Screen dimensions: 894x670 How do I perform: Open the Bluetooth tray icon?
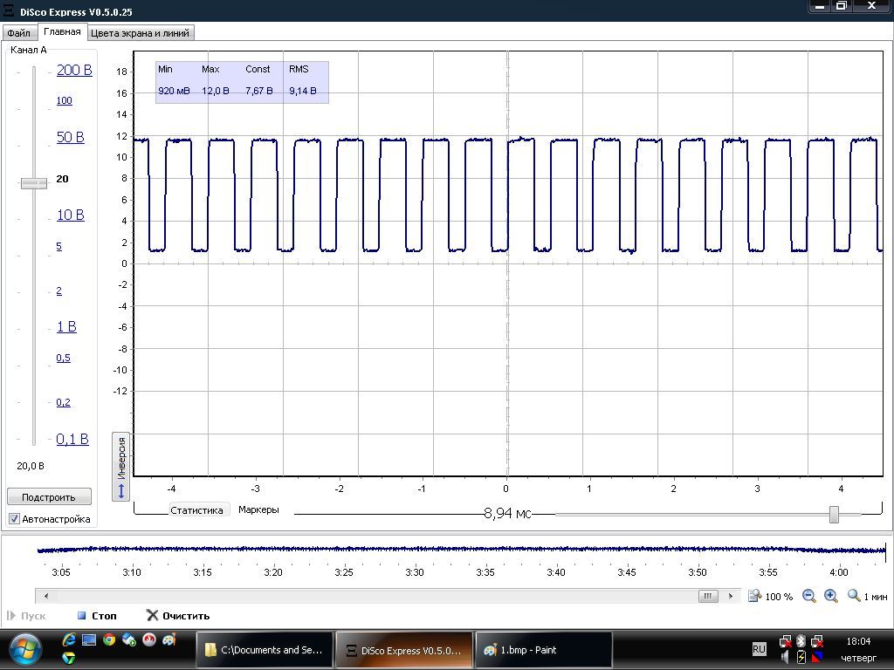pyautogui.click(x=801, y=641)
